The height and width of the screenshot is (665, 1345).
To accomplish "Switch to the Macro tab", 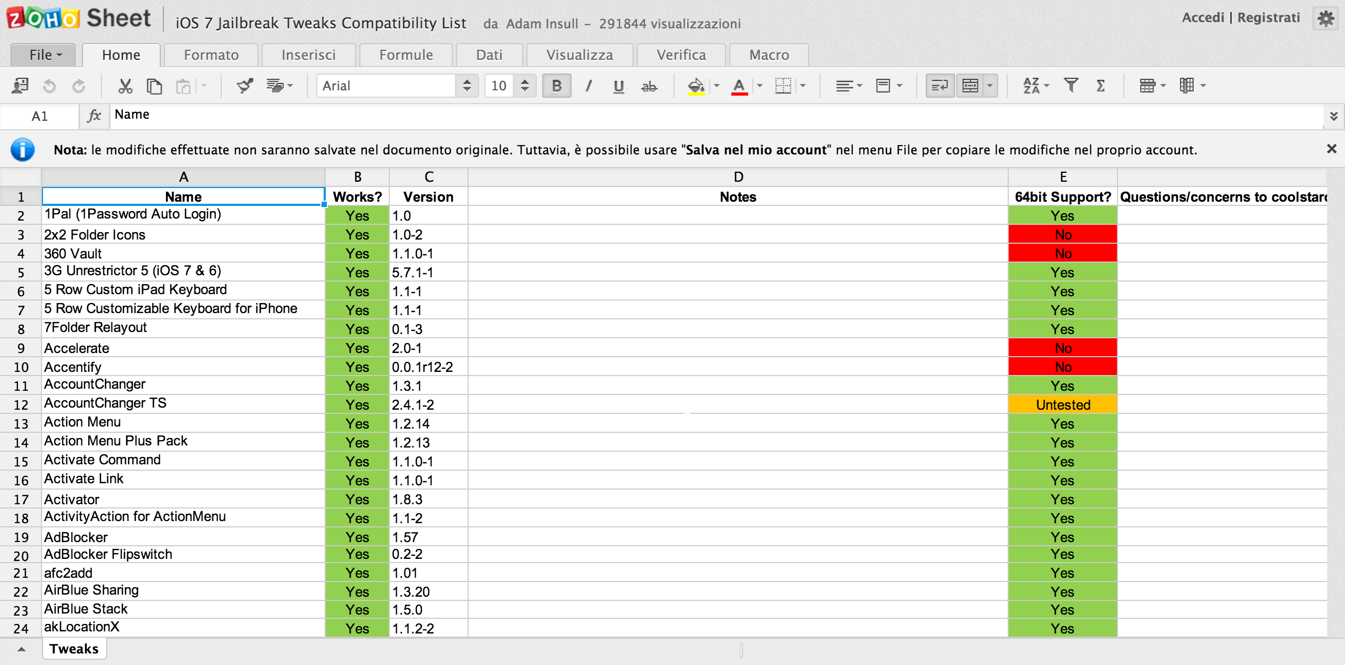I will 769,55.
